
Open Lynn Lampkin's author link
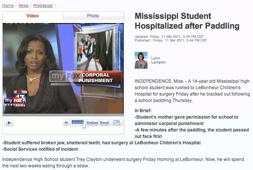coord(158,60)
